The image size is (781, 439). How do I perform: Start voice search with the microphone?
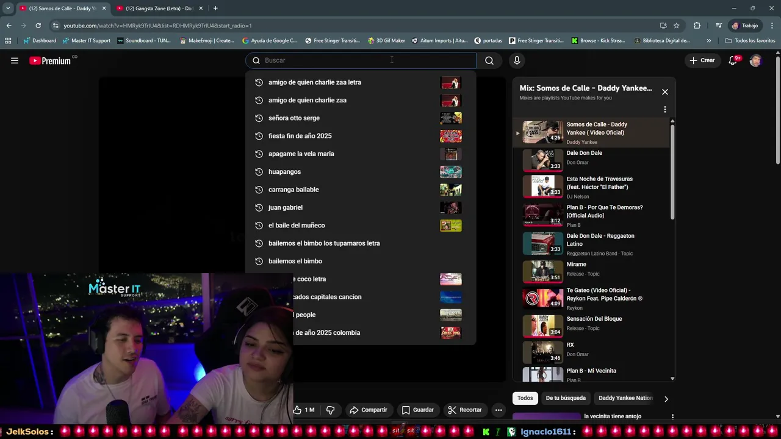point(517,60)
